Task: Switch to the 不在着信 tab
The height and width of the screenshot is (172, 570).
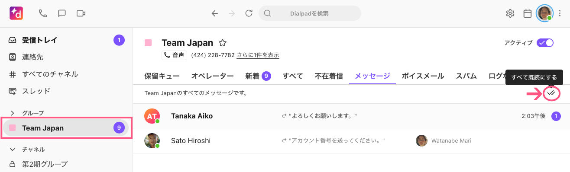Action: [329, 76]
